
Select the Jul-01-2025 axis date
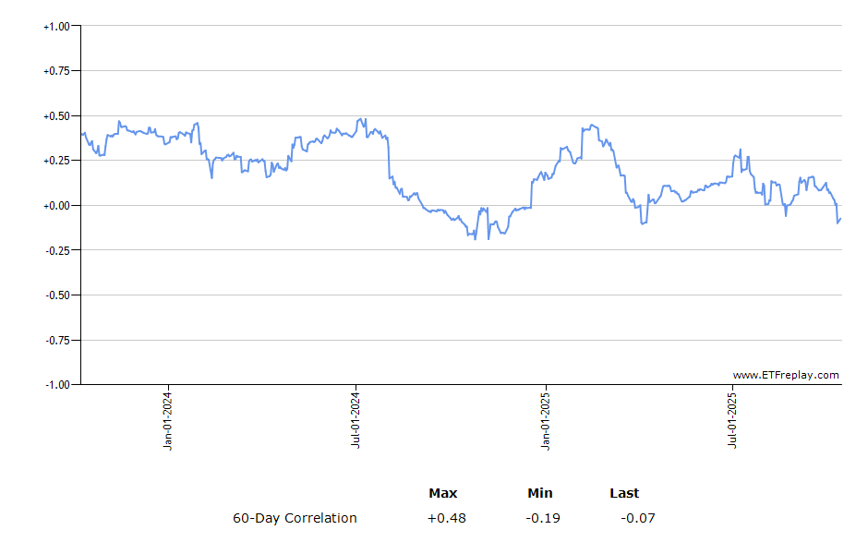point(733,420)
